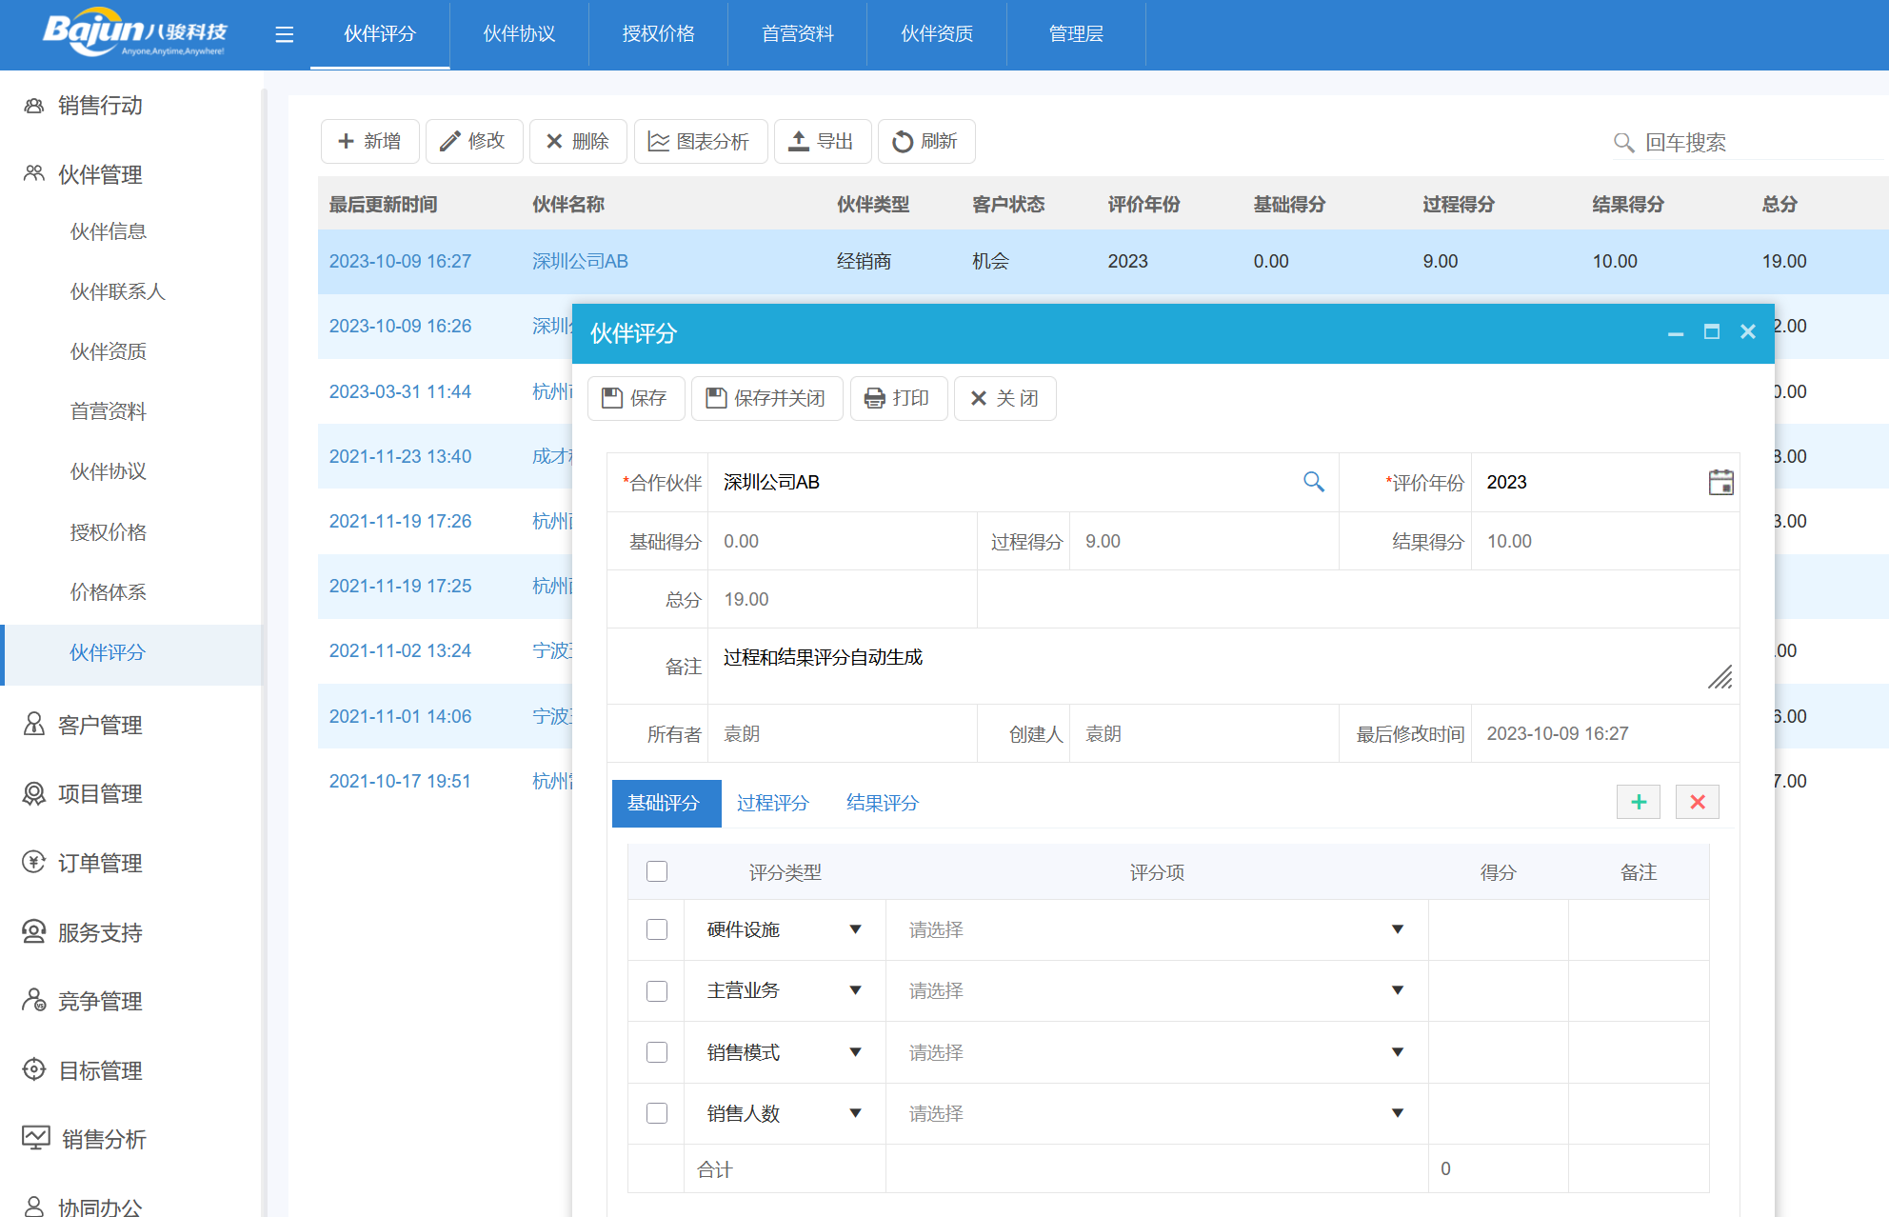Open the 伙伴资质 navigation tab

[936, 33]
